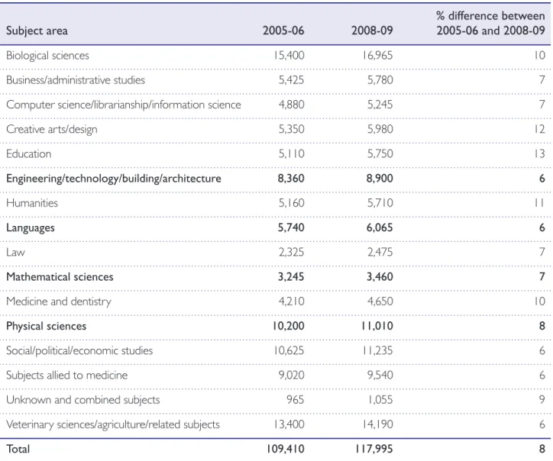Screen dimensions: 553x461
Task: Click the value 5,110
Action: click(x=291, y=153)
